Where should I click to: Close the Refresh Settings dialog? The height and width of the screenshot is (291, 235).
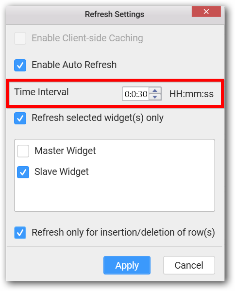pos(206,12)
